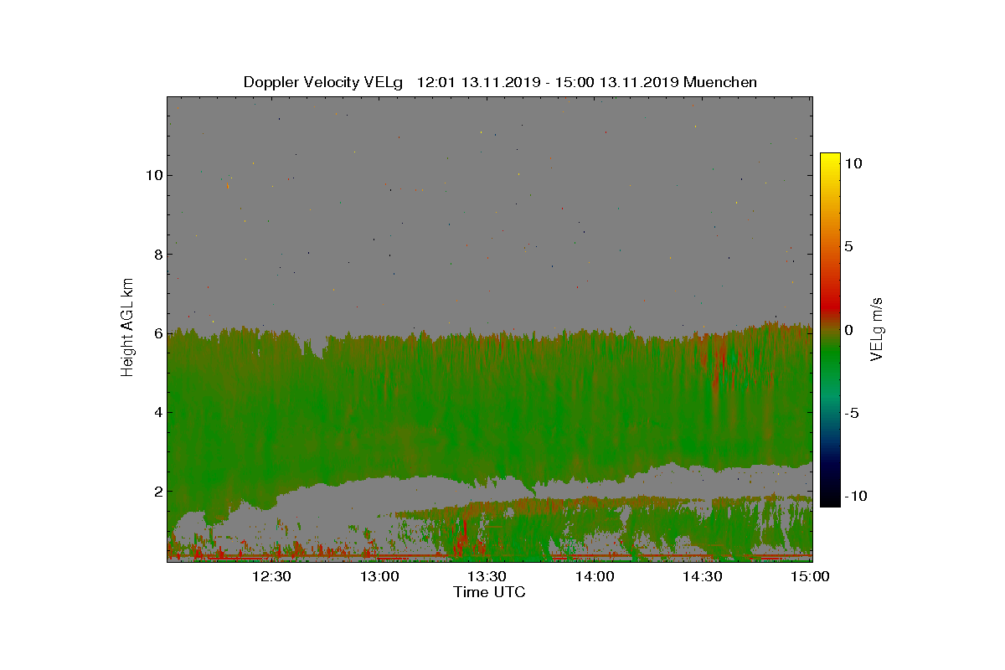Click the '14:30' time axis label
This screenshot has width=1005, height=670.
coord(703,576)
